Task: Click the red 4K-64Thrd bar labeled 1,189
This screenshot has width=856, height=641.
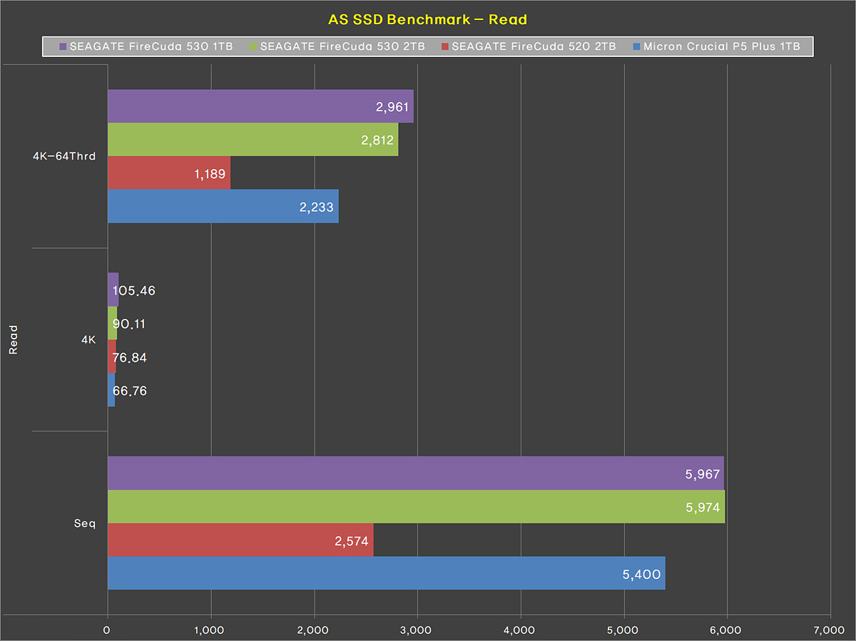Action: pos(169,173)
